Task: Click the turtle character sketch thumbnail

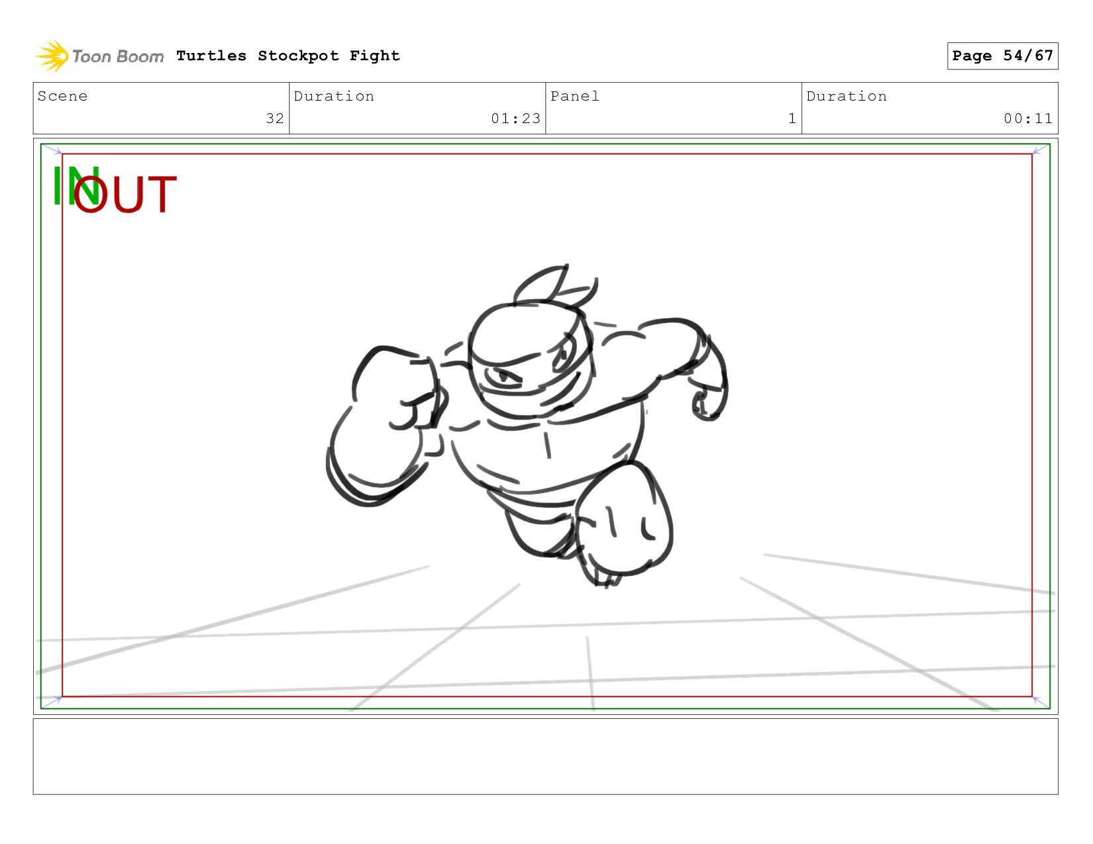Action: point(527,426)
